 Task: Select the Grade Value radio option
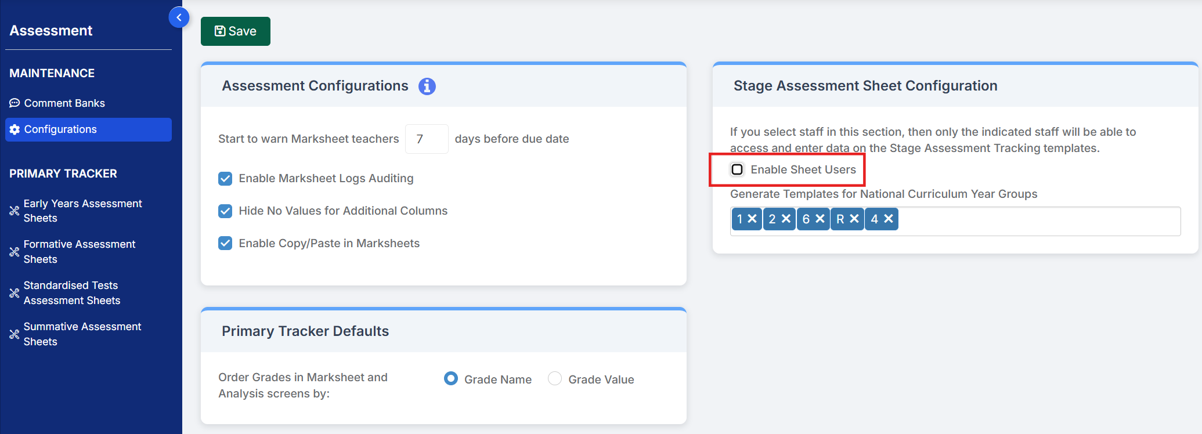tap(555, 379)
